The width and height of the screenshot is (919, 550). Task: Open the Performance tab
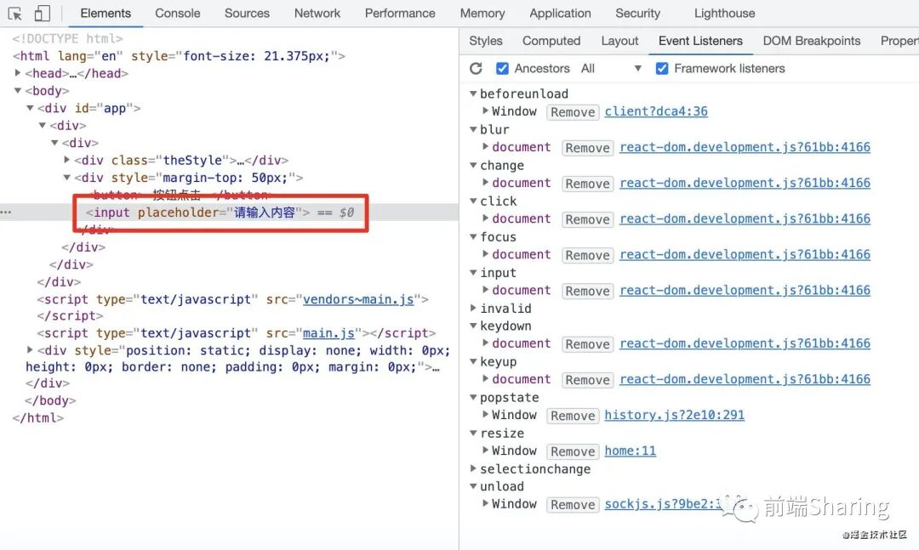point(400,13)
